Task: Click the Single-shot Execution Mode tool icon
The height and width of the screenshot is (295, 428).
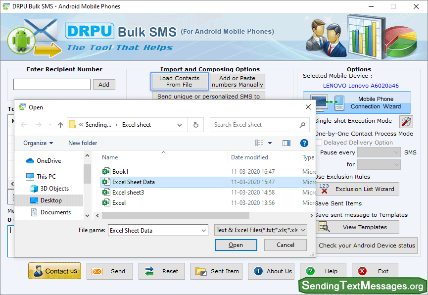Action: pos(406,122)
